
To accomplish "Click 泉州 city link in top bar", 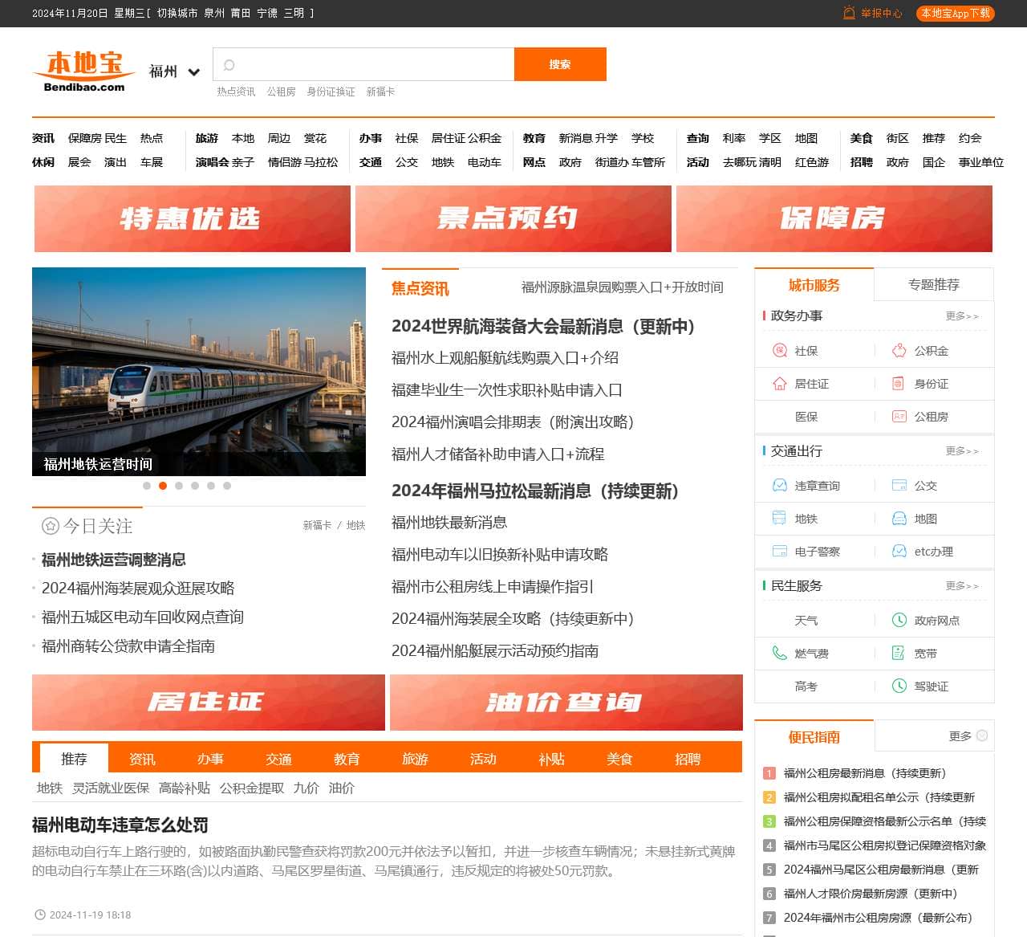I will pyautogui.click(x=214, y=13).
